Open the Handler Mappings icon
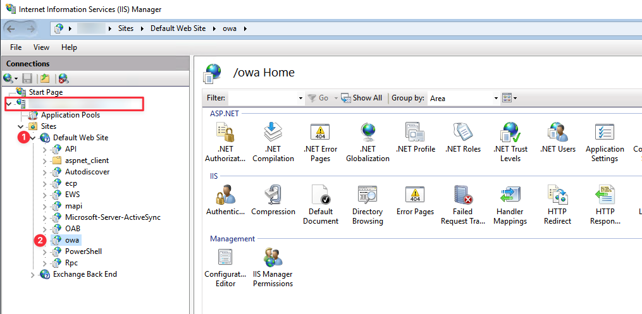Image resolution: width=642 pixels, height=314 pixels. (510, 195)
